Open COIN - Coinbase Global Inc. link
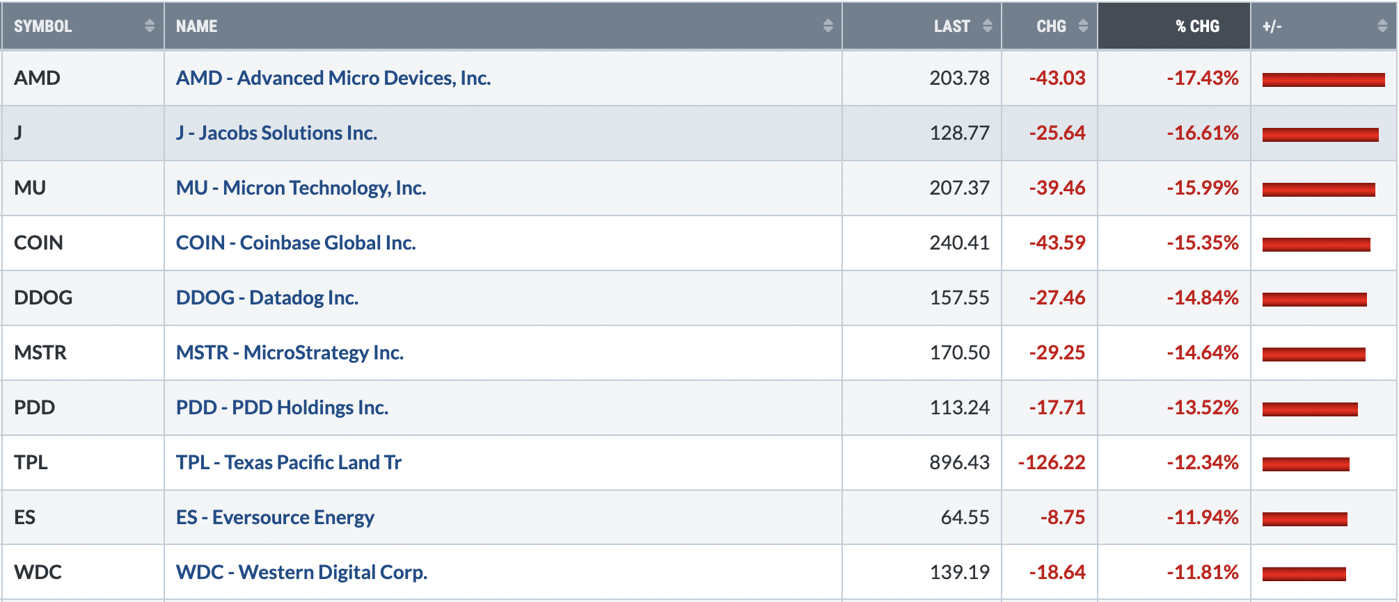This screenshot has height=602, width=1399. 296,243
